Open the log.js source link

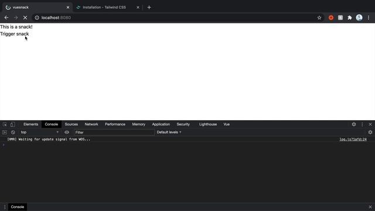pyautogui.click(x=353, y=139)
